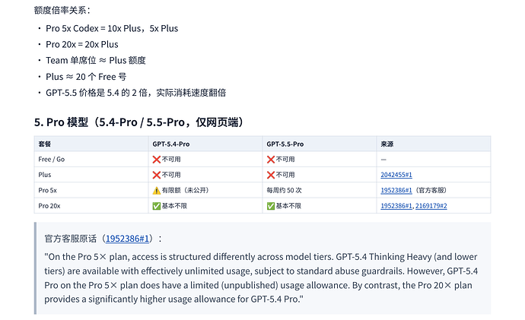Click red cross in Plus GPT-5.5-Pro cell
525x320 pixels.
[x=271, y=175]
